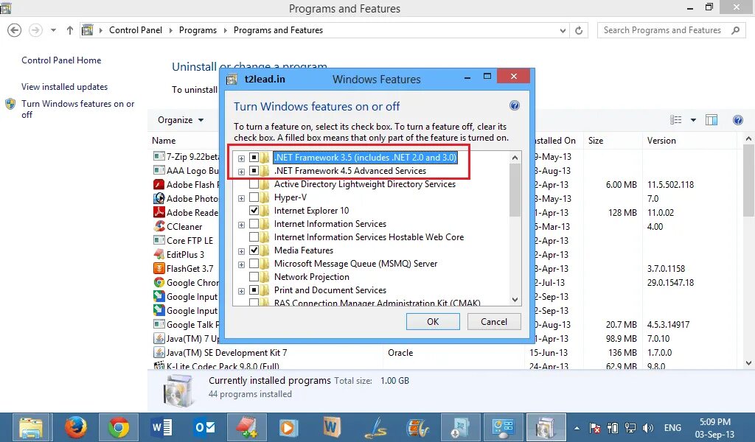Click Cancel in Windows Features

point(494,321)
